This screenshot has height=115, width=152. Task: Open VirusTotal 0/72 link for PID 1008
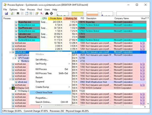pyautogui.click(x=142, y=43)
